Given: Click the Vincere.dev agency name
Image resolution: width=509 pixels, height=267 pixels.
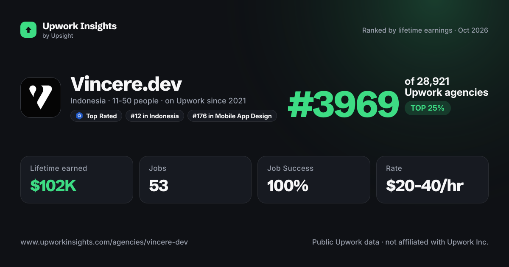Looking at the screenshot, I should pyautogui.click(x=126, y=84).
